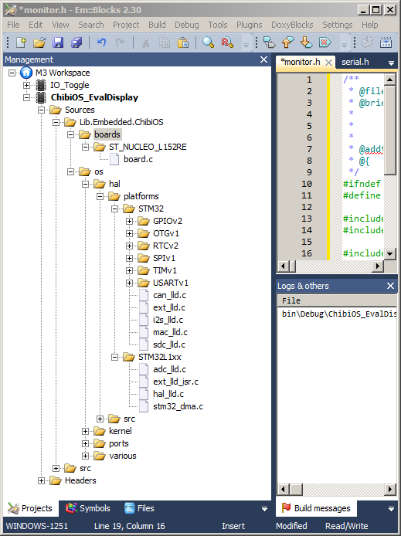Collapse the STM32L1xx folder
Image resolution: width=401 pixels, height=536 pixels.
click(115, 358)
